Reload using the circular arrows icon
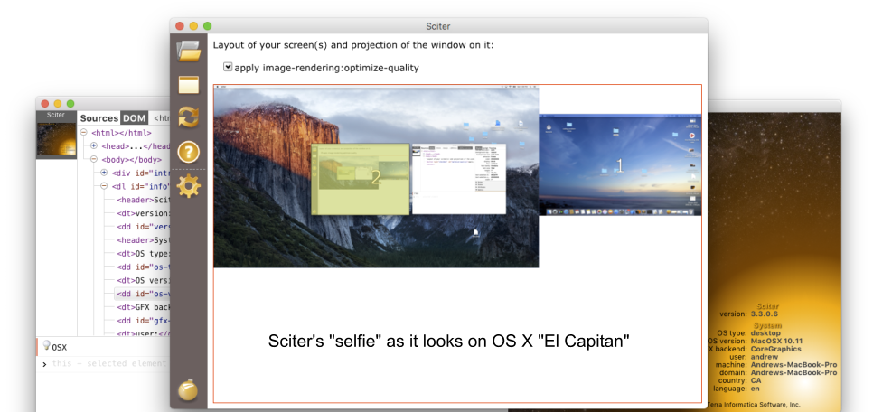This screenshot has height=412, width=873. 188,117
